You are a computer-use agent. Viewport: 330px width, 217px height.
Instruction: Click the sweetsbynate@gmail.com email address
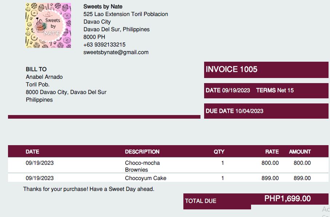tap(116, 52)
